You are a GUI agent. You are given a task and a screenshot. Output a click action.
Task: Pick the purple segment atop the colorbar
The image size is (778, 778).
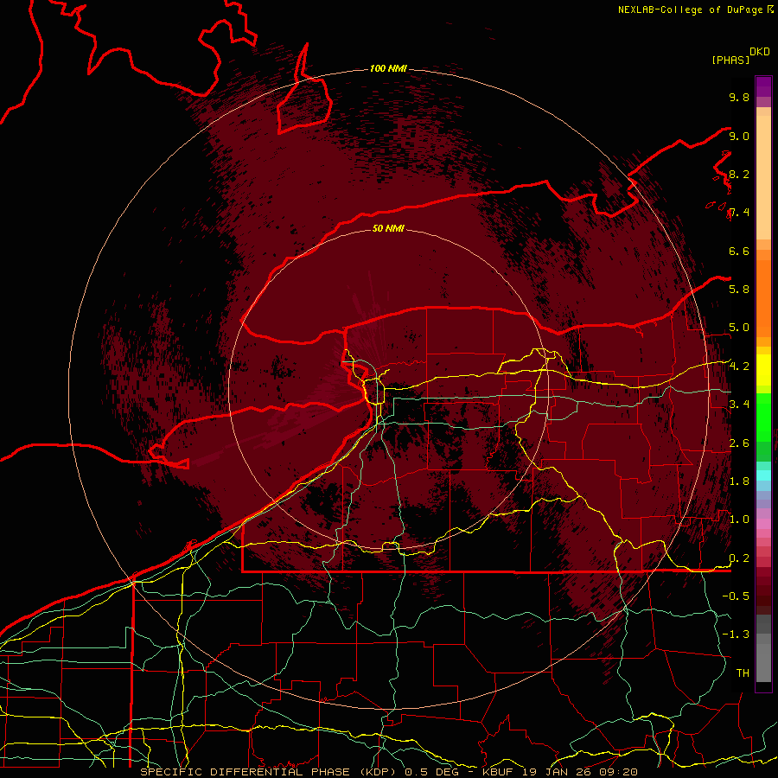(763, 86)
